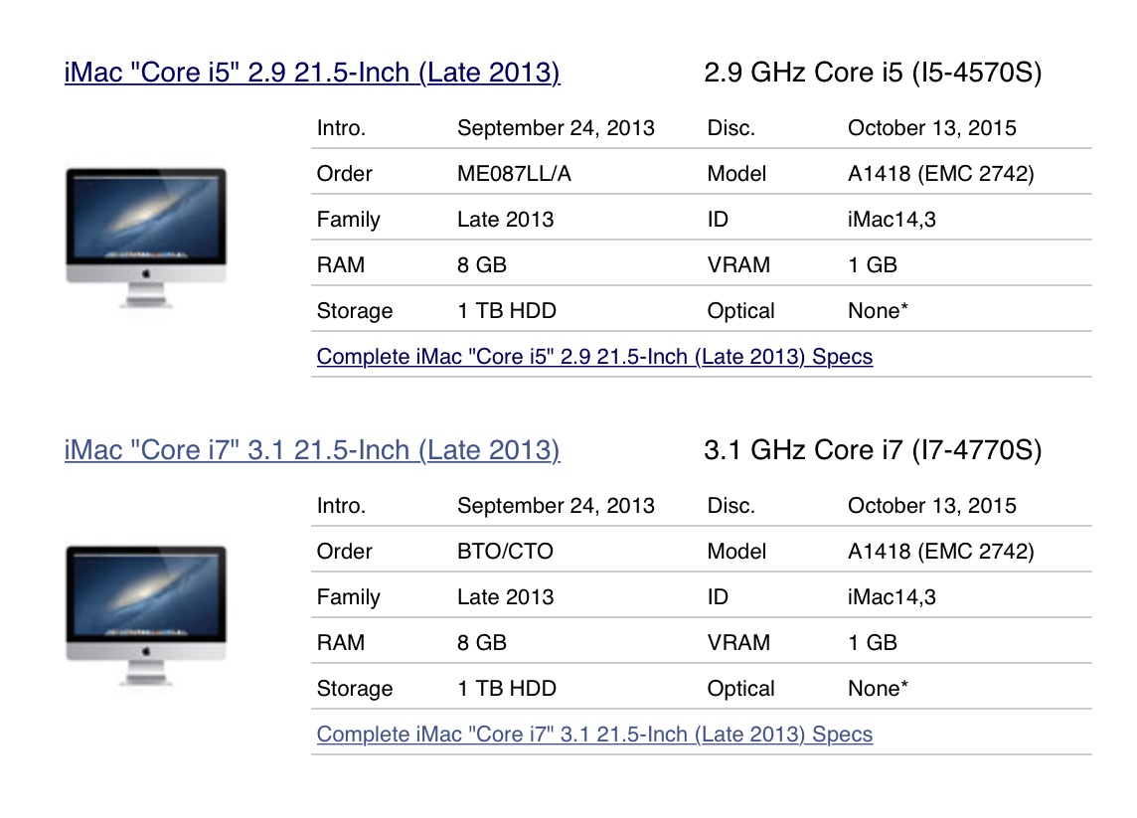Click the Core i7 intro date September 24, 2013
Image resolution: width=1137 pixels, height=818 pixels.
tap(556, 506)
